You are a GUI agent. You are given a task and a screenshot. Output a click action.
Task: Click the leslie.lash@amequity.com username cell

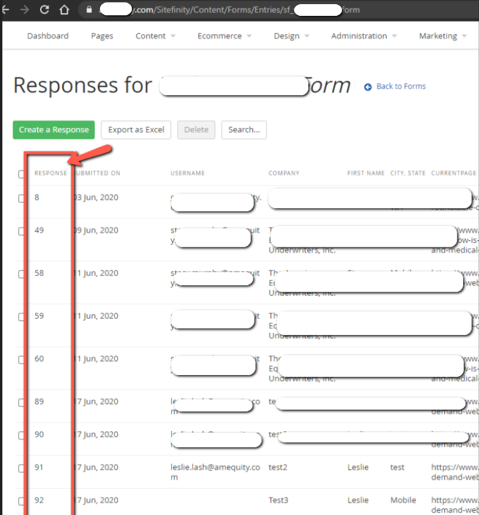(215, 472)
